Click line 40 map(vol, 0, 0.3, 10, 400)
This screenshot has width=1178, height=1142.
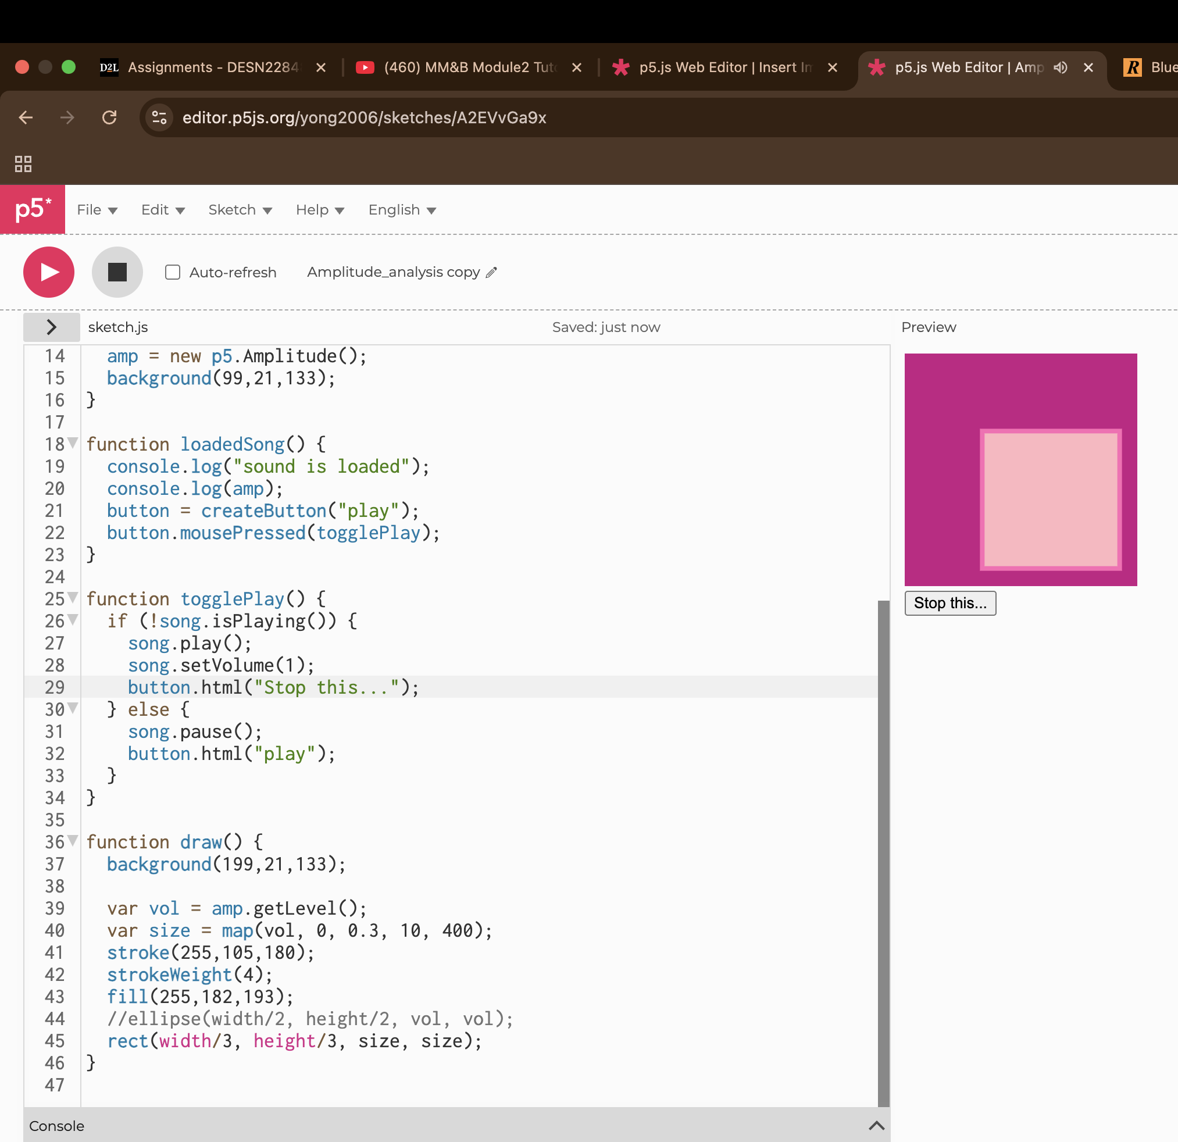(x=357, y=930)
